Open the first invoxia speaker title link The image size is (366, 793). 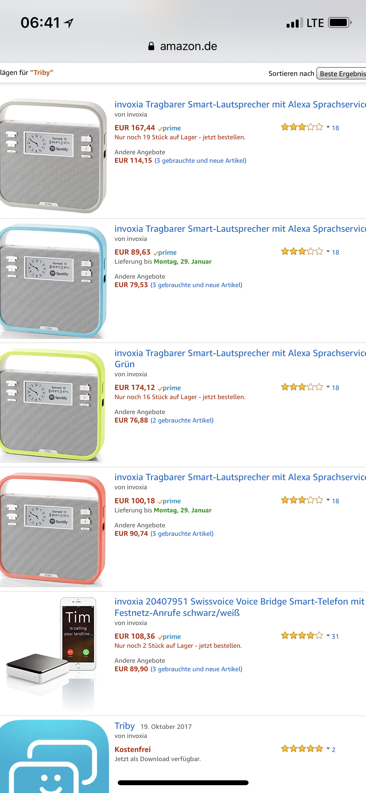240,104
